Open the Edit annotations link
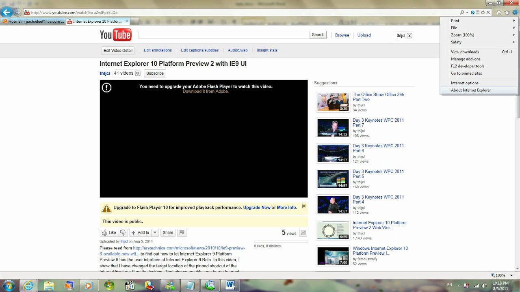The width and height of the screenshot is (520, 292). (x=158, y=50)
